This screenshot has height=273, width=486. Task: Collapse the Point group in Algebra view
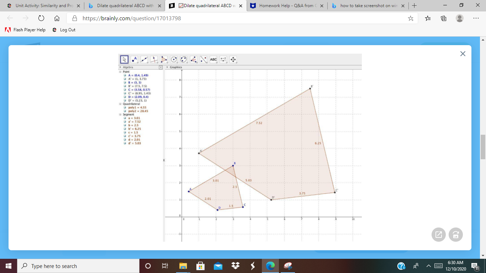(120, 71)
